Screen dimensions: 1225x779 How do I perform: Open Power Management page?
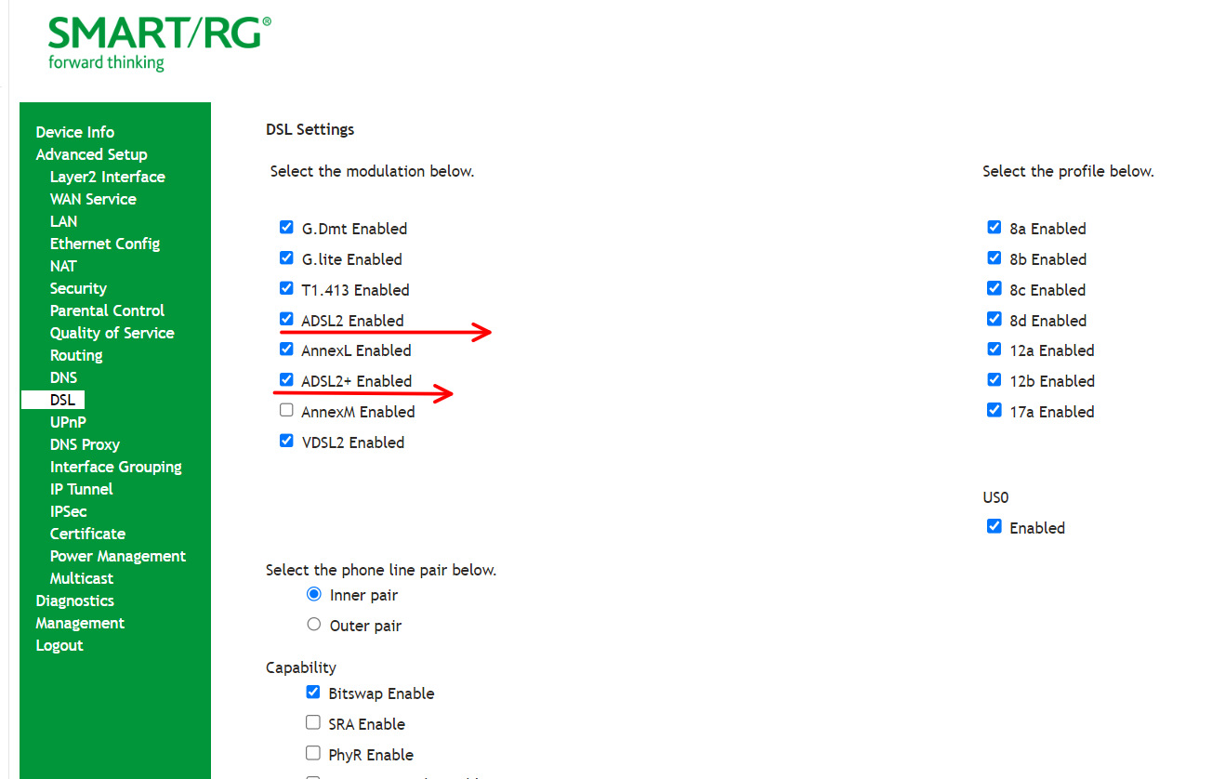118,556
